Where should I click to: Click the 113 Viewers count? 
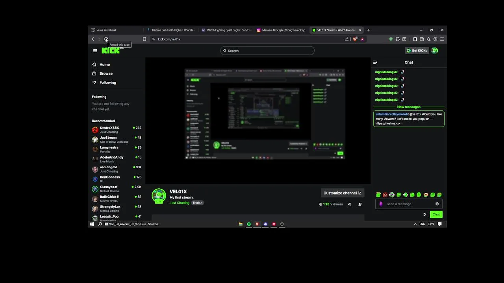pyautogui.click(x=331, y=204)
